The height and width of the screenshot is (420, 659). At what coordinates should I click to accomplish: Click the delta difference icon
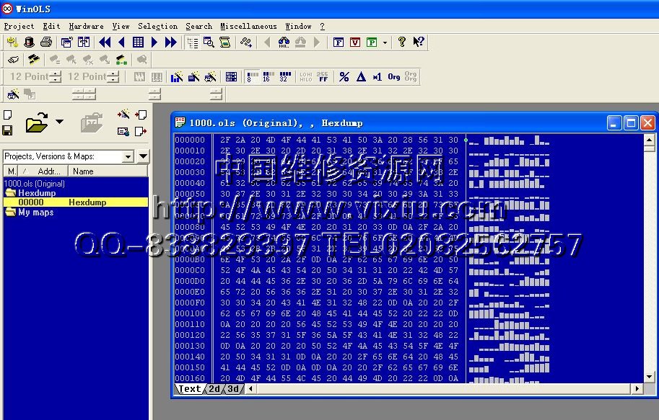(361, 77)
